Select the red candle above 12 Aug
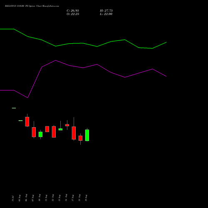Viewport: 208px width, 208px height. pos(54,132)
